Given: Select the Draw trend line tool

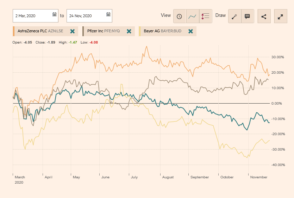Looking at the screenshot, I should pyautogui.click(x=234, y=16).
